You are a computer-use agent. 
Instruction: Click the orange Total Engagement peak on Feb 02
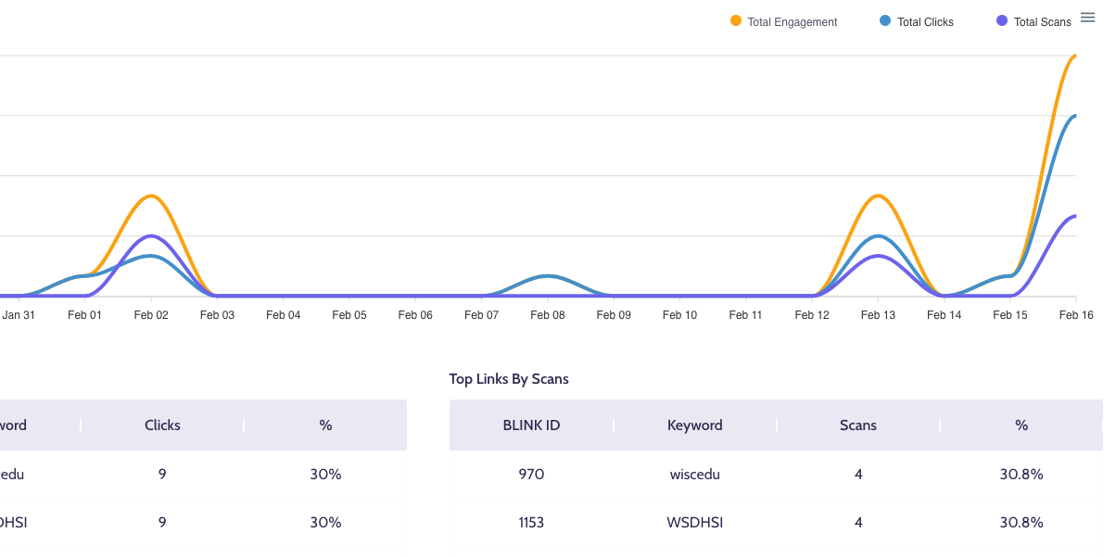point(151,197)
